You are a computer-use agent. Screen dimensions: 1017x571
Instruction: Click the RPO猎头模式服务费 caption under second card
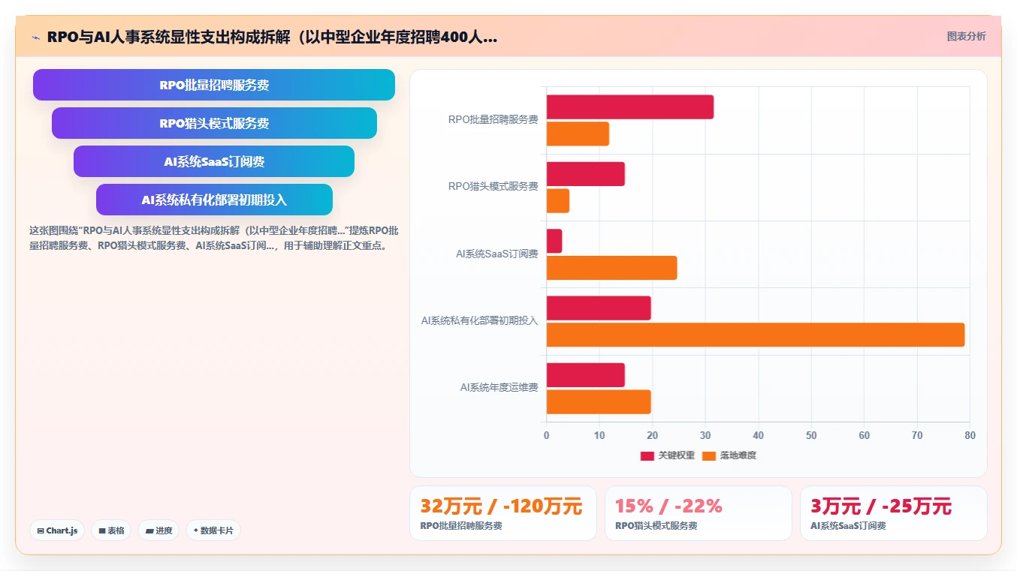656,526
